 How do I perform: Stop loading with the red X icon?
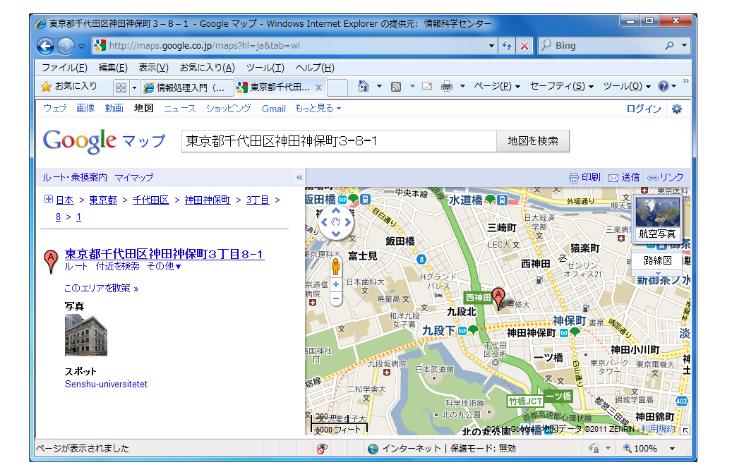(524, 46)
